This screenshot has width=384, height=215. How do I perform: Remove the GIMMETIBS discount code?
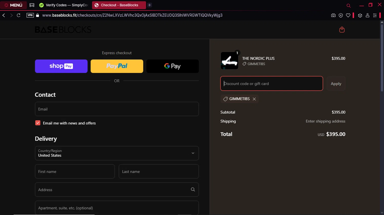254,99
